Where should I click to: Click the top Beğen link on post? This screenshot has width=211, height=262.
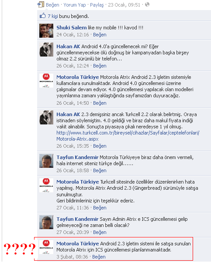pos(52,5)
